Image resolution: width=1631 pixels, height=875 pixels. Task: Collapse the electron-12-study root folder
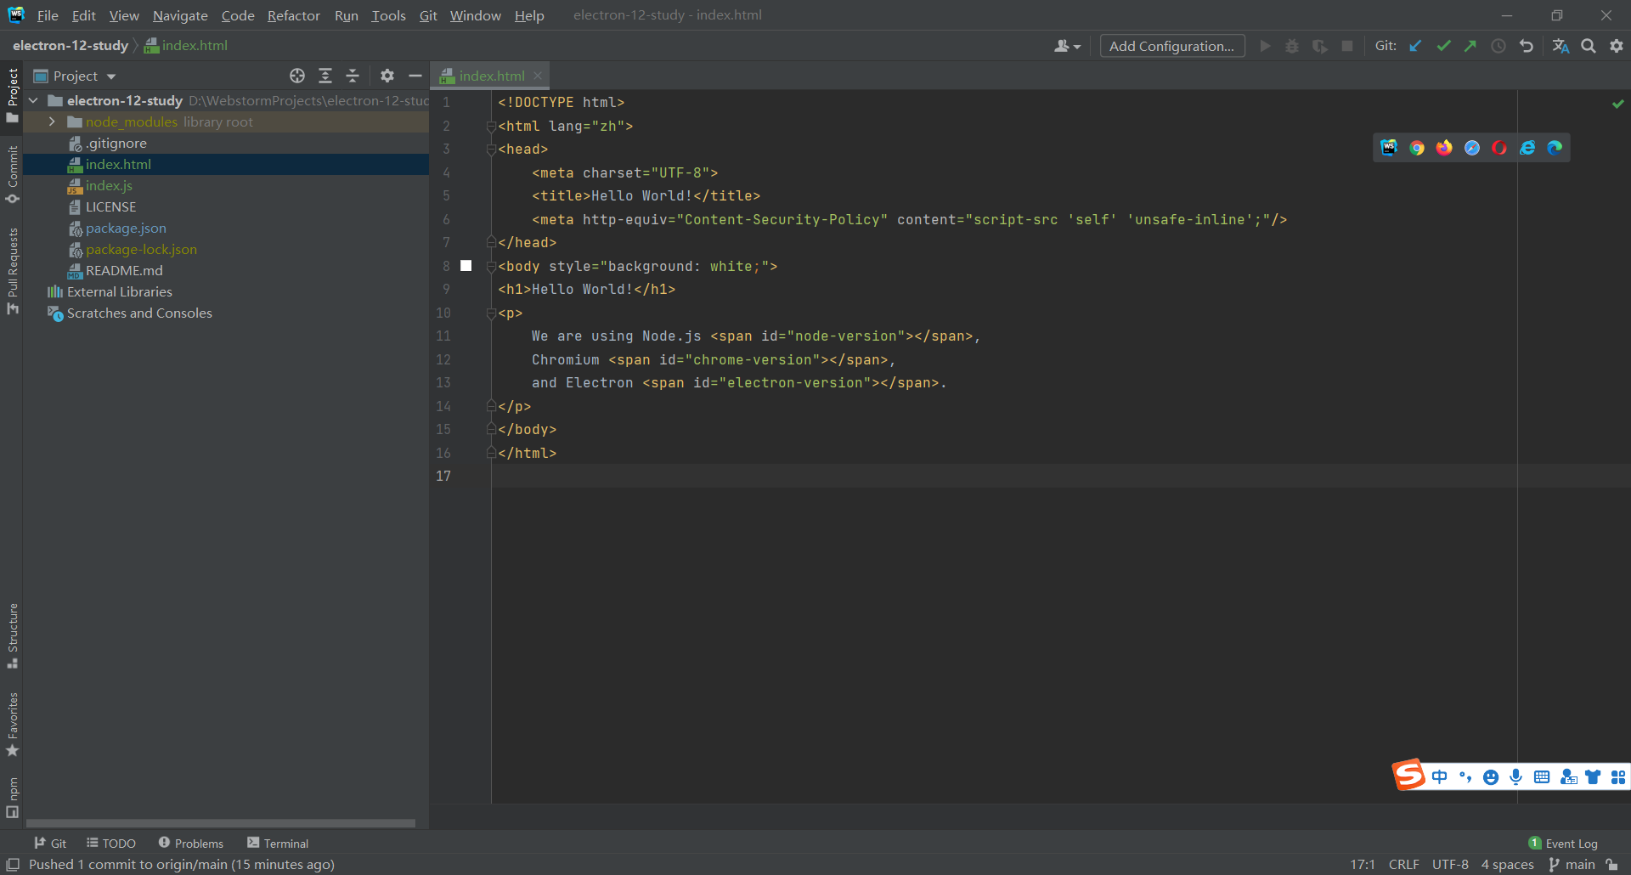coord(33,100)
